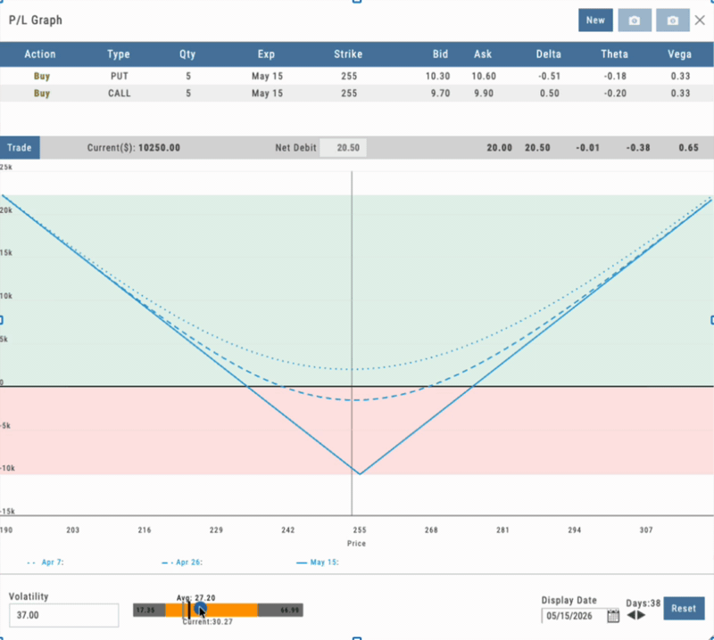Click the Strike column header
This screenshot has width=714, height=640.
347,53
